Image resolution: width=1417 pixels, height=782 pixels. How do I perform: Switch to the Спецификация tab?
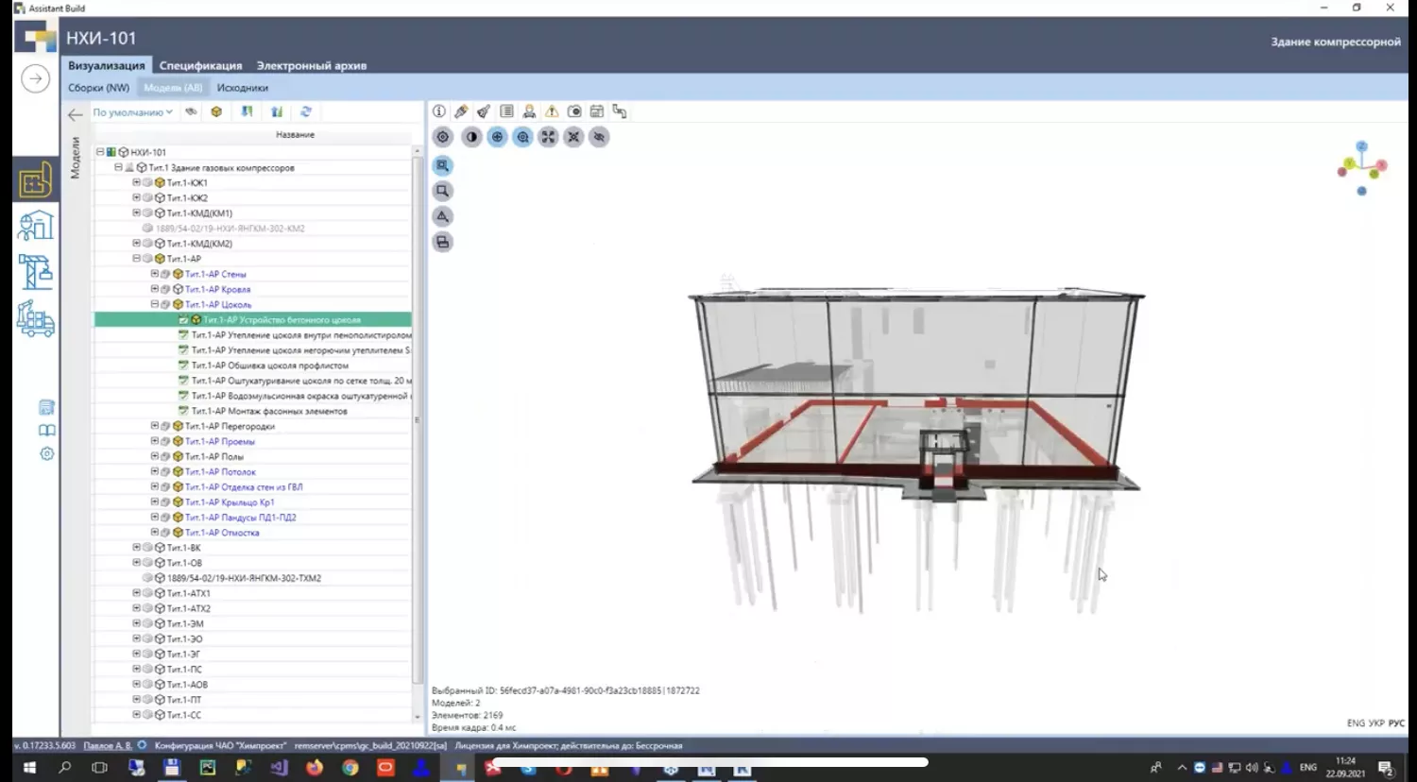(x=200, y=66)
